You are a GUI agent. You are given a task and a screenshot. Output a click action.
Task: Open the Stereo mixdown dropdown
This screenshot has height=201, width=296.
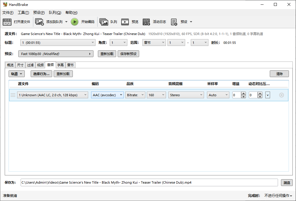tap(186, 95)
